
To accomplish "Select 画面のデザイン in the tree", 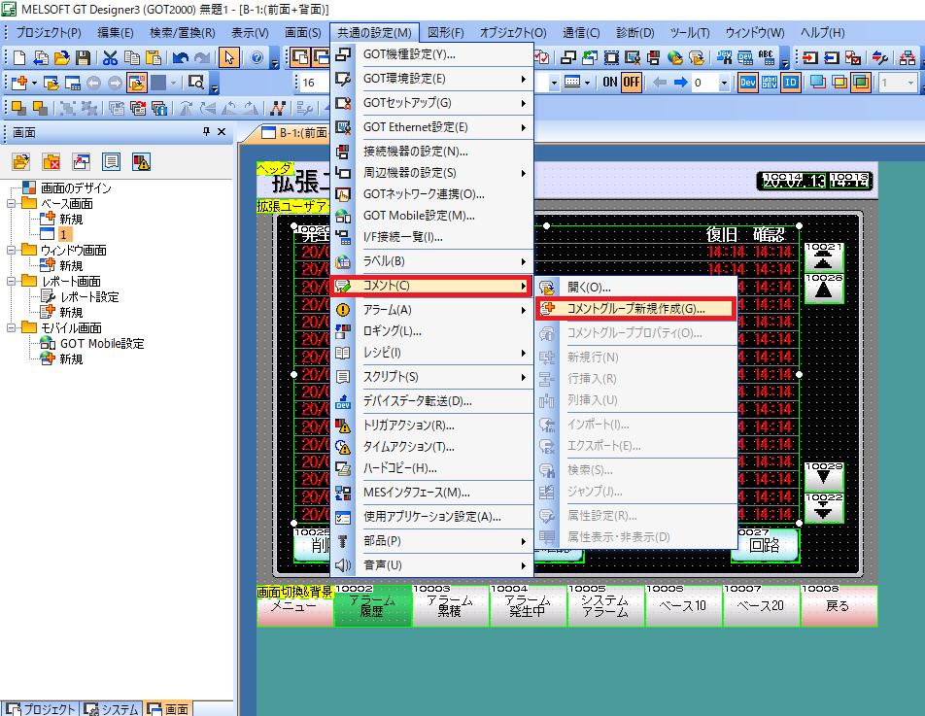I will pyautogui.click(x=76, y=188).
